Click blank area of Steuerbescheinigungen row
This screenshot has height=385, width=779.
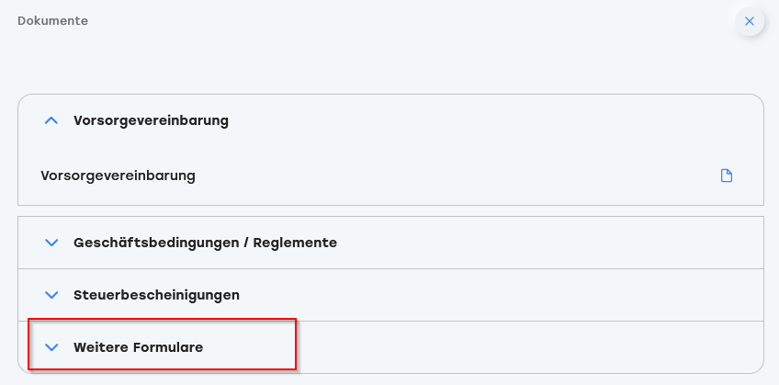pyautogui.click(x=497, y=295)
